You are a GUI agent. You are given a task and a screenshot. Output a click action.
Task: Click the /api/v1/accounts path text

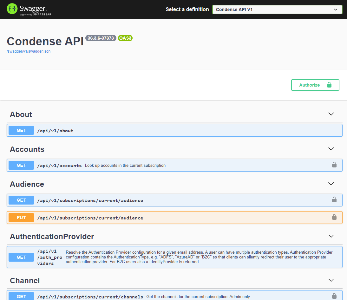pos(59,166)
